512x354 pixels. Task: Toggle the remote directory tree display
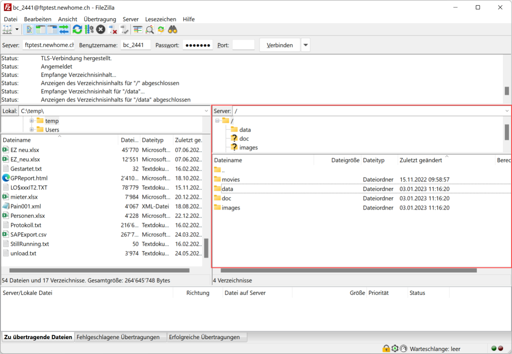tap(52, 29)
